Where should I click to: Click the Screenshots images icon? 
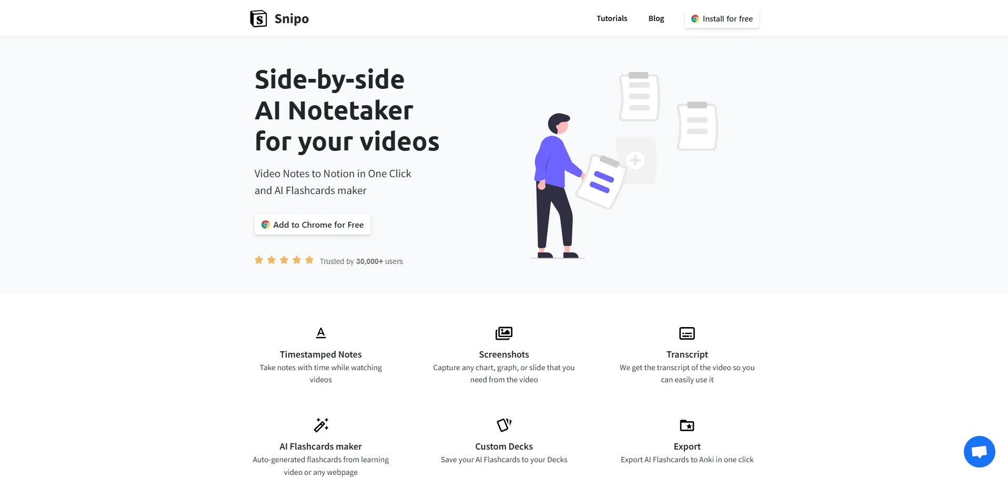(503, 333)
